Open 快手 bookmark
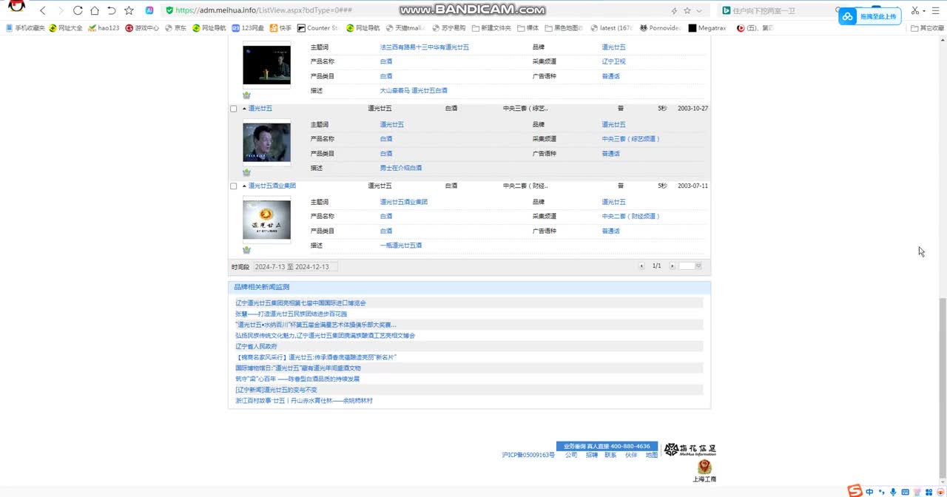 281,28
